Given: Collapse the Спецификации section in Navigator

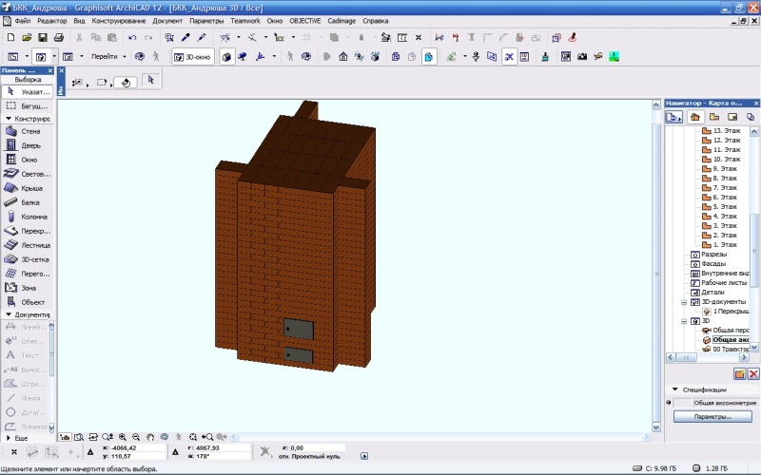Looking at the screenshot, I should tap(674, 389).
